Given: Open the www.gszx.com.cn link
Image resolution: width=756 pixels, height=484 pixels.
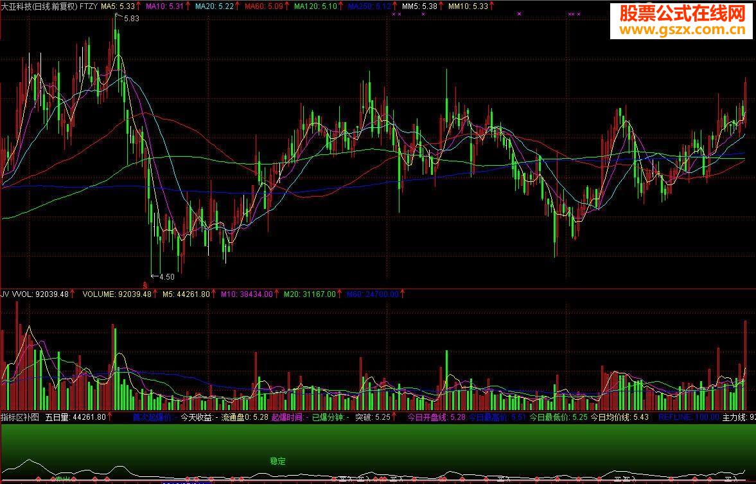Looking at the screenshot, I should coord(682,30).
